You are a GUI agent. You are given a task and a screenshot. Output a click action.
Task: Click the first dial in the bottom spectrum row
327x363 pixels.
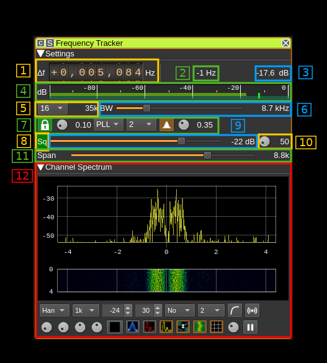(x=47, y=327)
